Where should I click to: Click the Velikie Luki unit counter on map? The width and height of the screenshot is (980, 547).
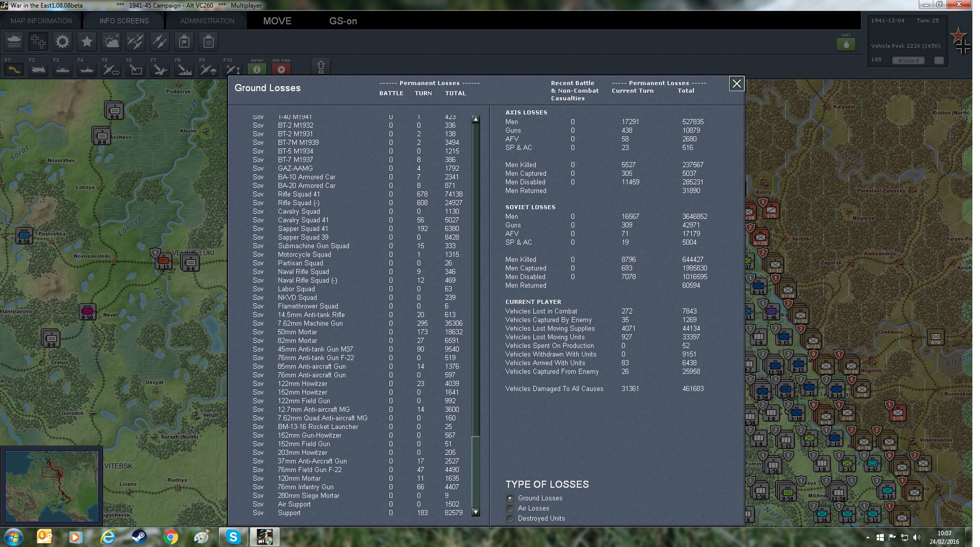(x=163, y=261)
